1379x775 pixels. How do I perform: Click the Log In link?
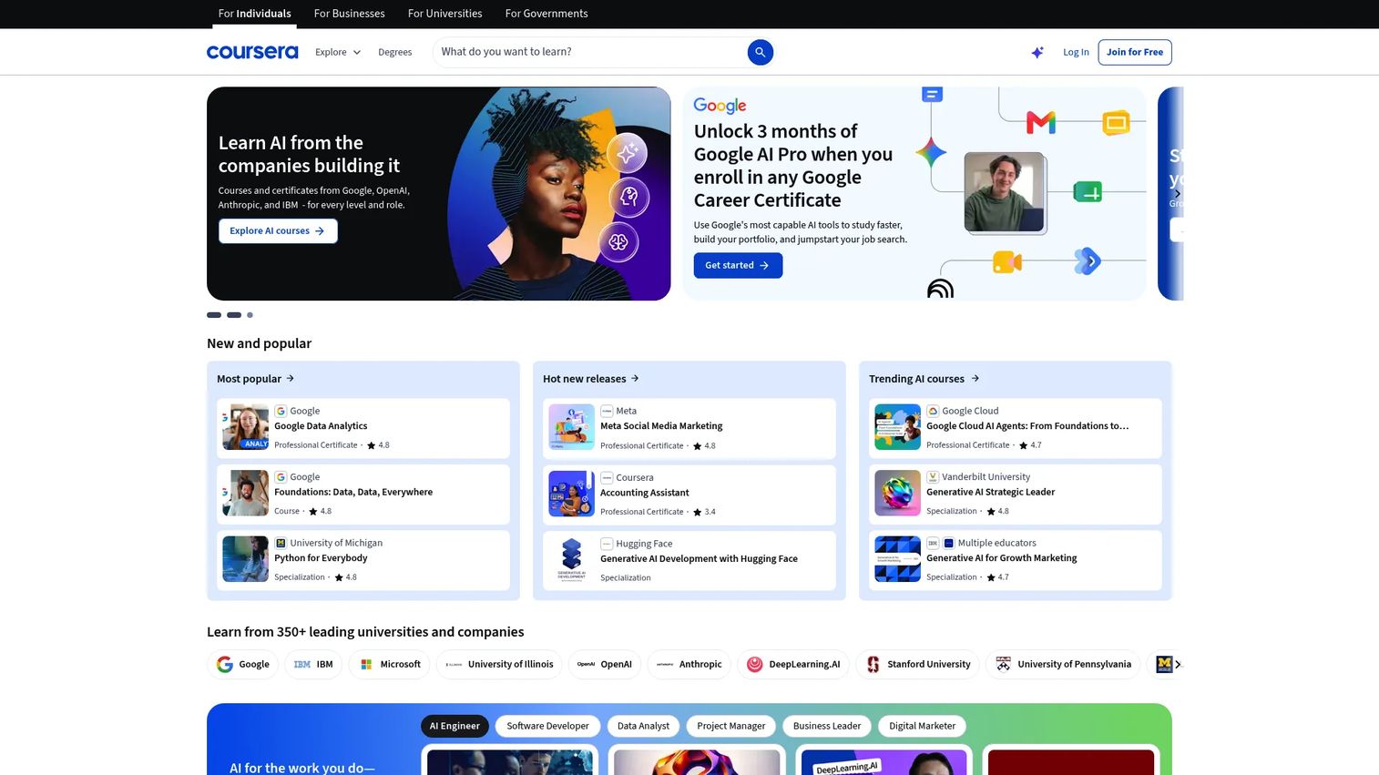[x=1076, y=52]
